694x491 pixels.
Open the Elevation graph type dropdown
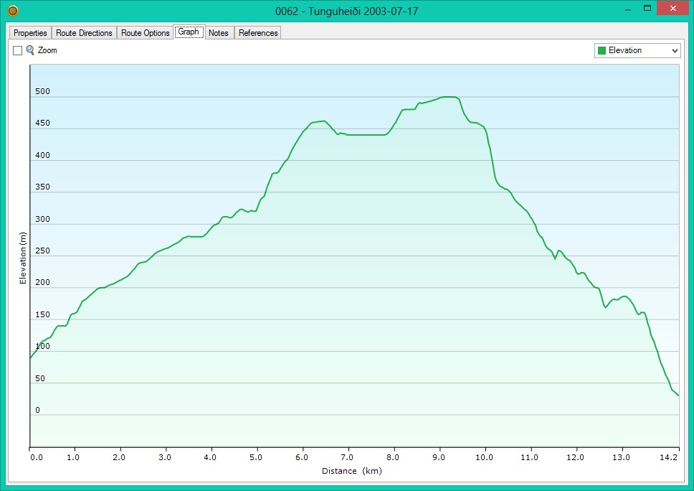tap(637, 50)
